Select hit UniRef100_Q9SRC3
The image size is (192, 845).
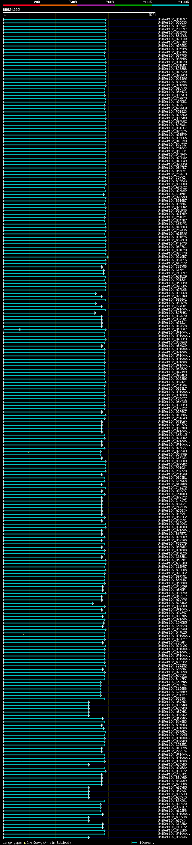pyautogui.click(x=172, y=76)
